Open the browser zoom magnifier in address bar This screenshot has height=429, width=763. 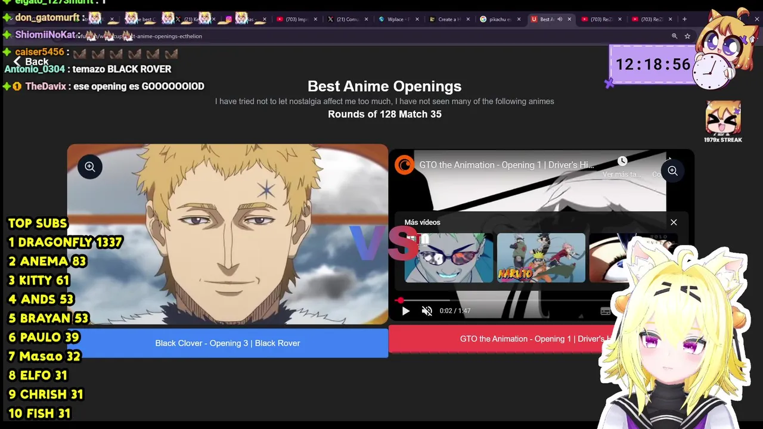(x=674, y=36)
